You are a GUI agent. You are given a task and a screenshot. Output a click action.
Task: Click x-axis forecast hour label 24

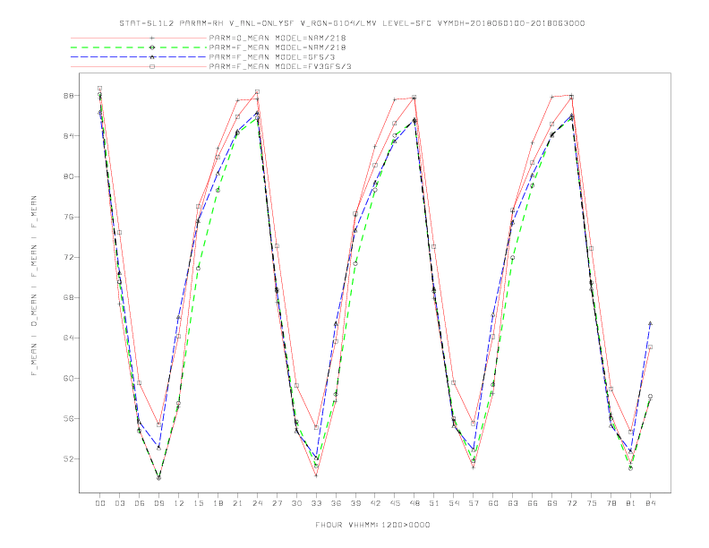point(257,503)
